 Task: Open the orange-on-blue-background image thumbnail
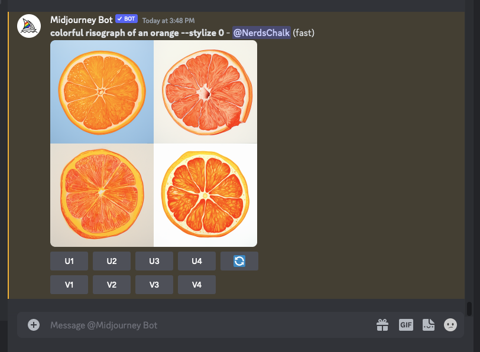coord(102,92)
